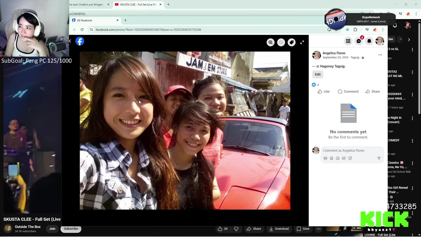421x237 pixels.
Task: Subscribe to Outside The Box channel
Action: coord(71,229)
